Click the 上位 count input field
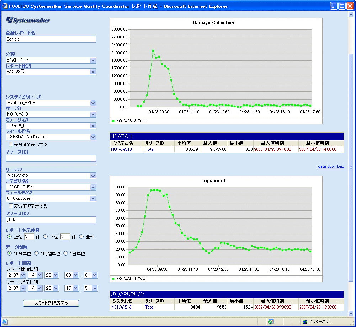The image size is (356, 327). click(29, 236)
